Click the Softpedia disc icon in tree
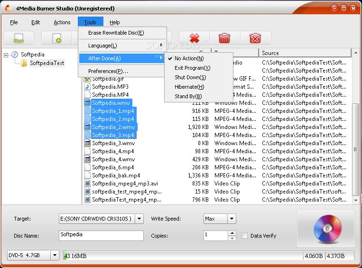 click(15, 55)
